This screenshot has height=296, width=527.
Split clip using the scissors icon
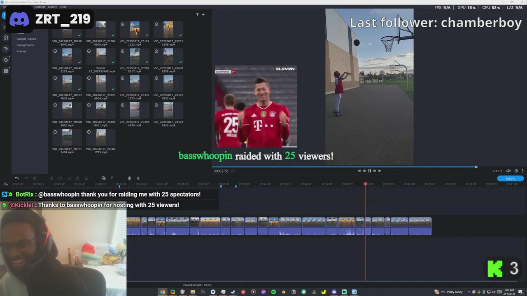click(51, 178)
